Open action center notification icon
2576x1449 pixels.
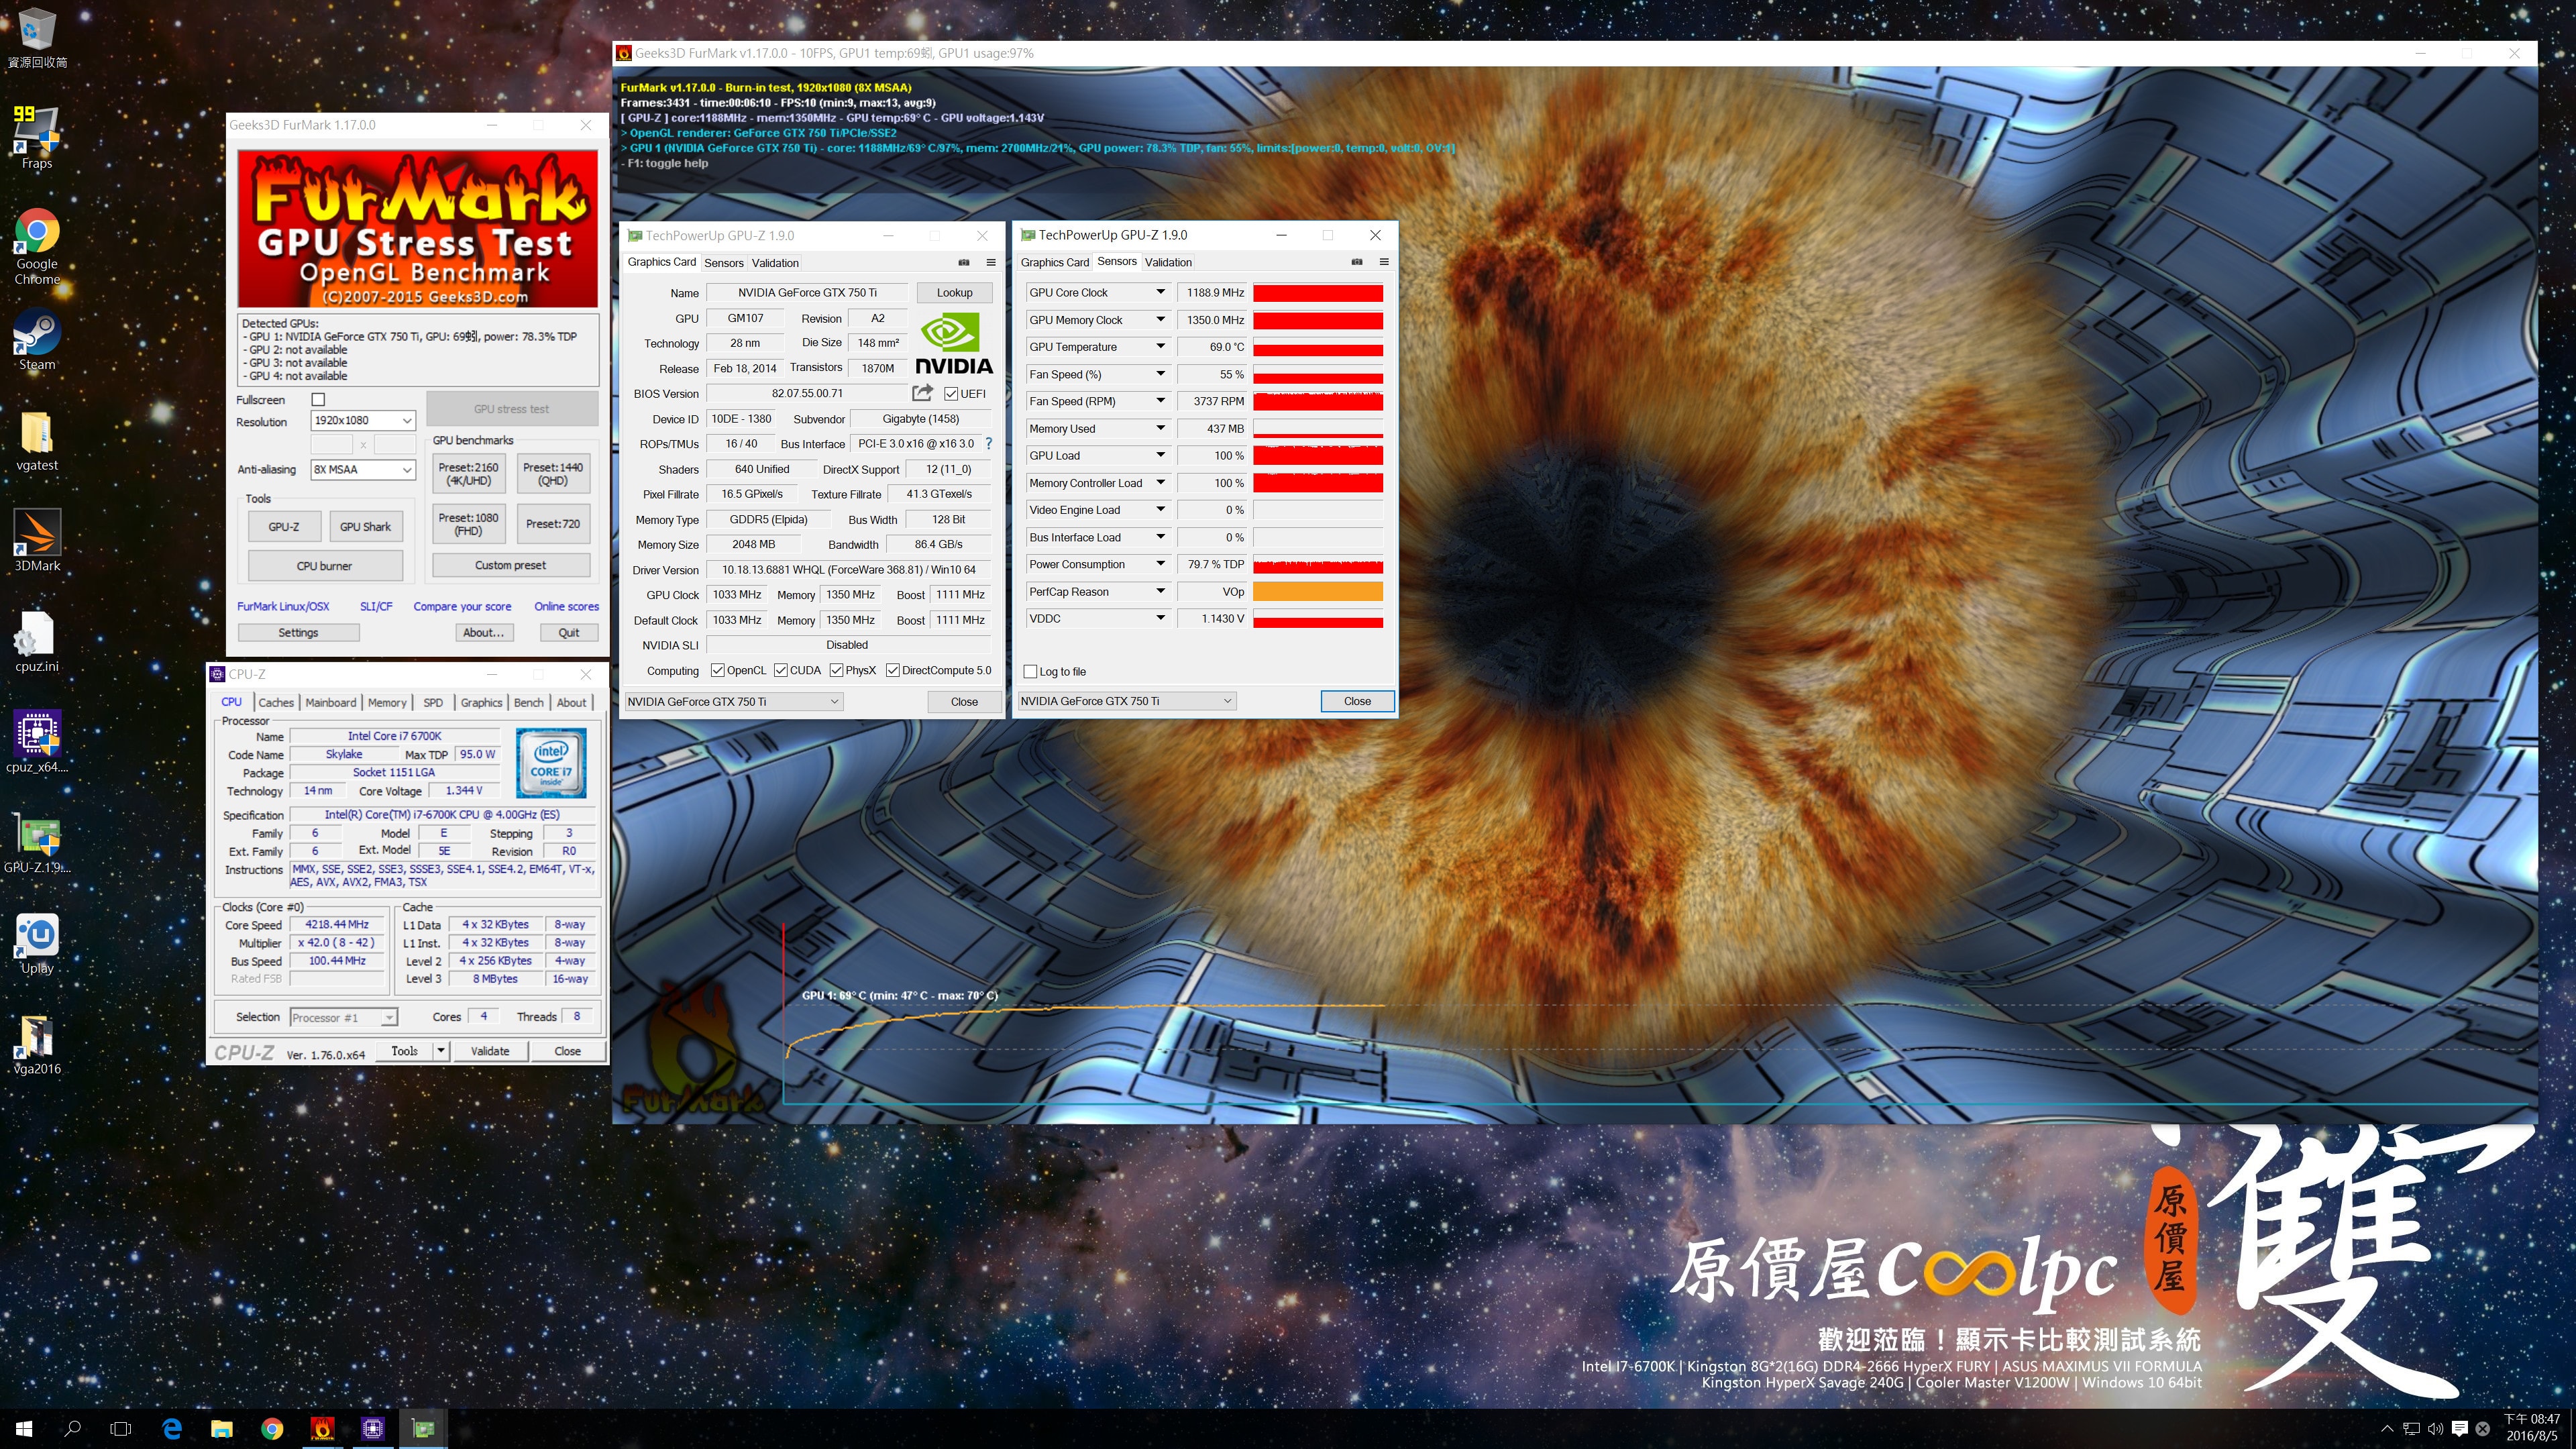(x=2460, y=1429)
